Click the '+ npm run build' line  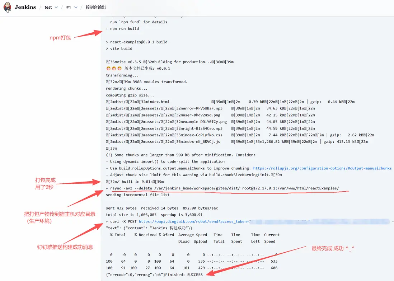click(122, 29)
